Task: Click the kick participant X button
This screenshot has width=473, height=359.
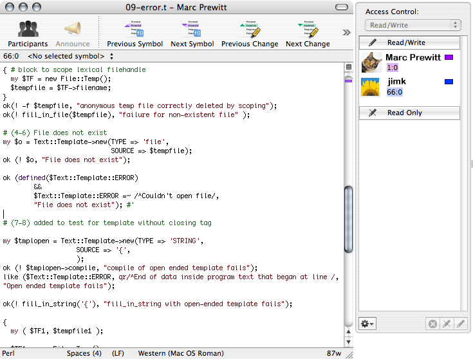Action: click(432, 324)
